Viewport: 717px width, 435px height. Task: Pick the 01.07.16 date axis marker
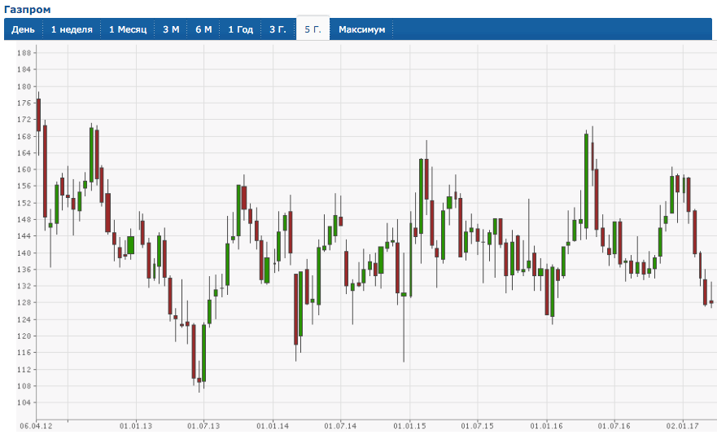tap(614, 426)
